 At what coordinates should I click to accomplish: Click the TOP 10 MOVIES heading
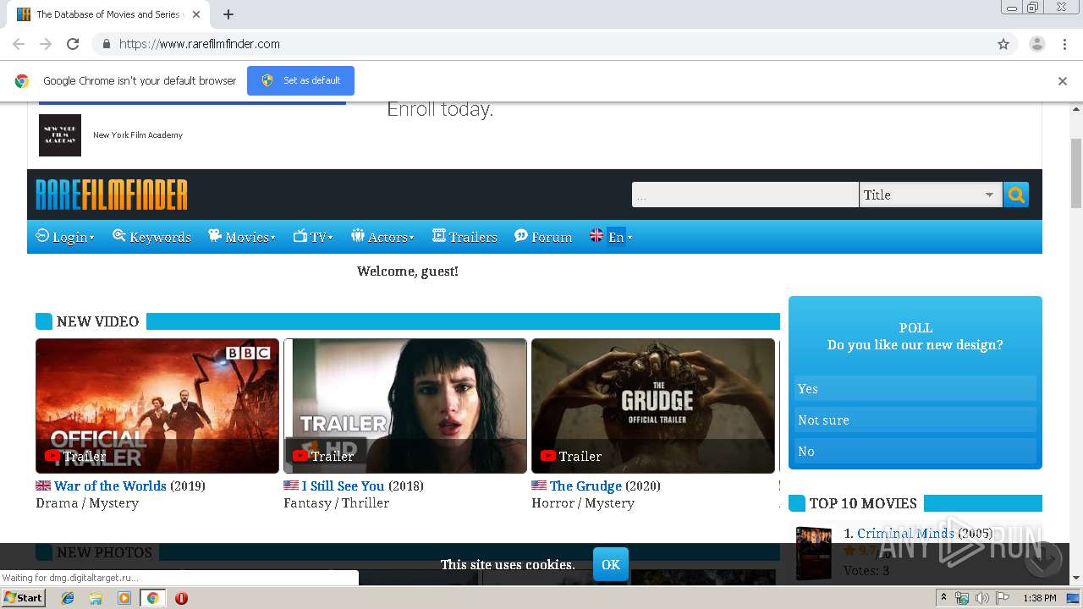pyautogui.click(x=863, y=503)
